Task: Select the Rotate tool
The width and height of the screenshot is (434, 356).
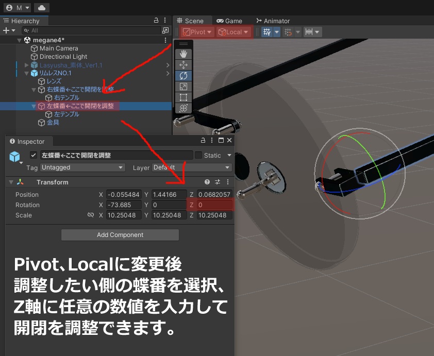Action: [183, 76]
